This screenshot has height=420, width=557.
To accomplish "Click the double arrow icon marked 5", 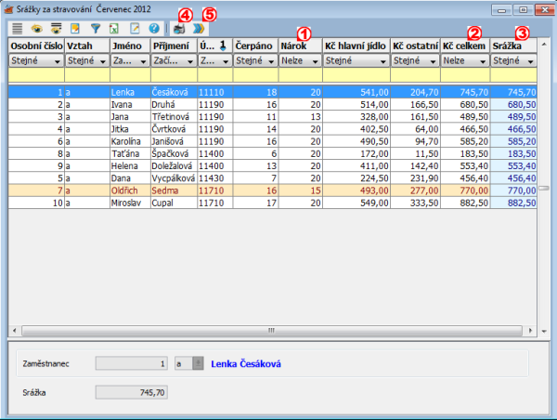I will pos(197,29).
